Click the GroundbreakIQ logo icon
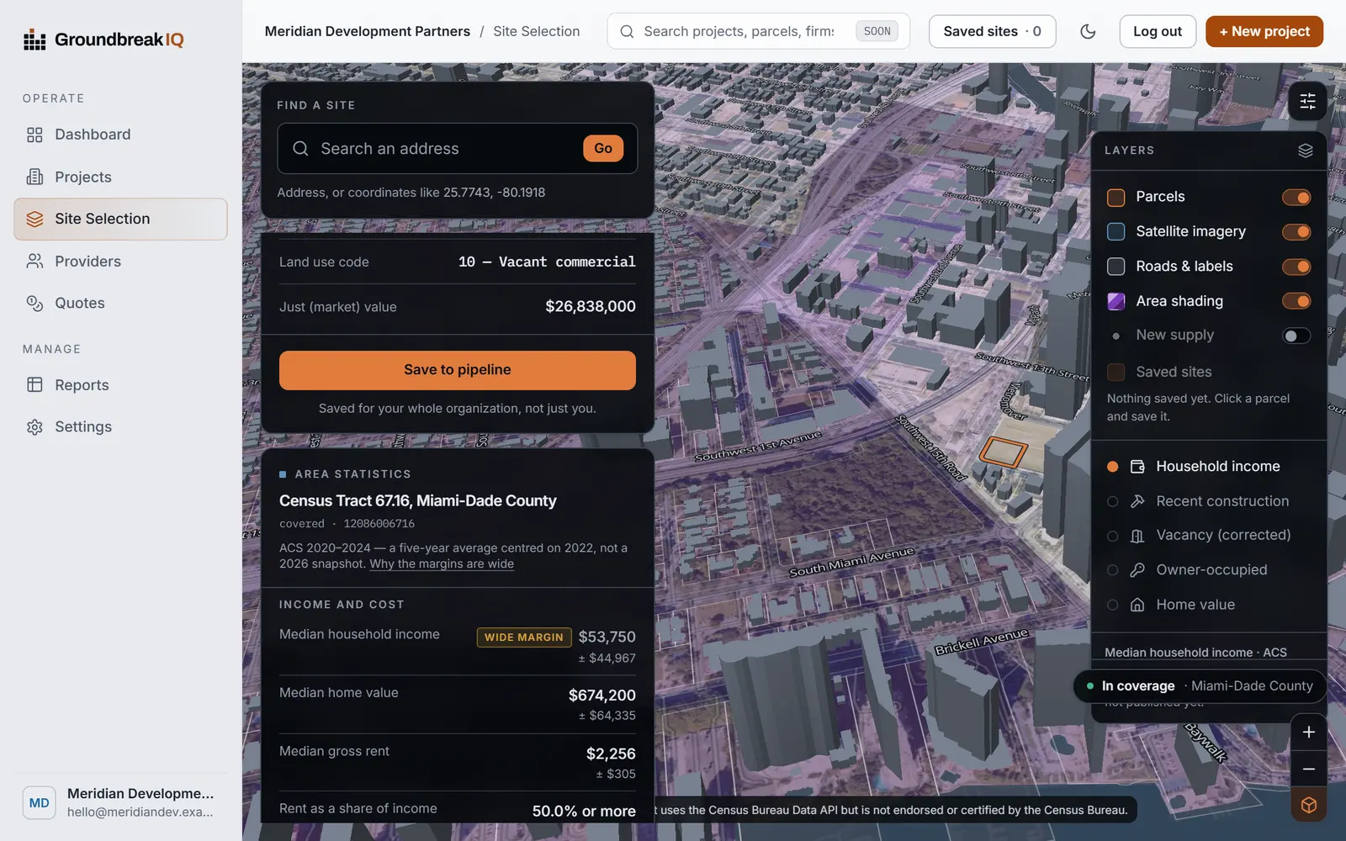Image resolution: width=1346 pixels, height=841 pixels. (x=34, y=40)
